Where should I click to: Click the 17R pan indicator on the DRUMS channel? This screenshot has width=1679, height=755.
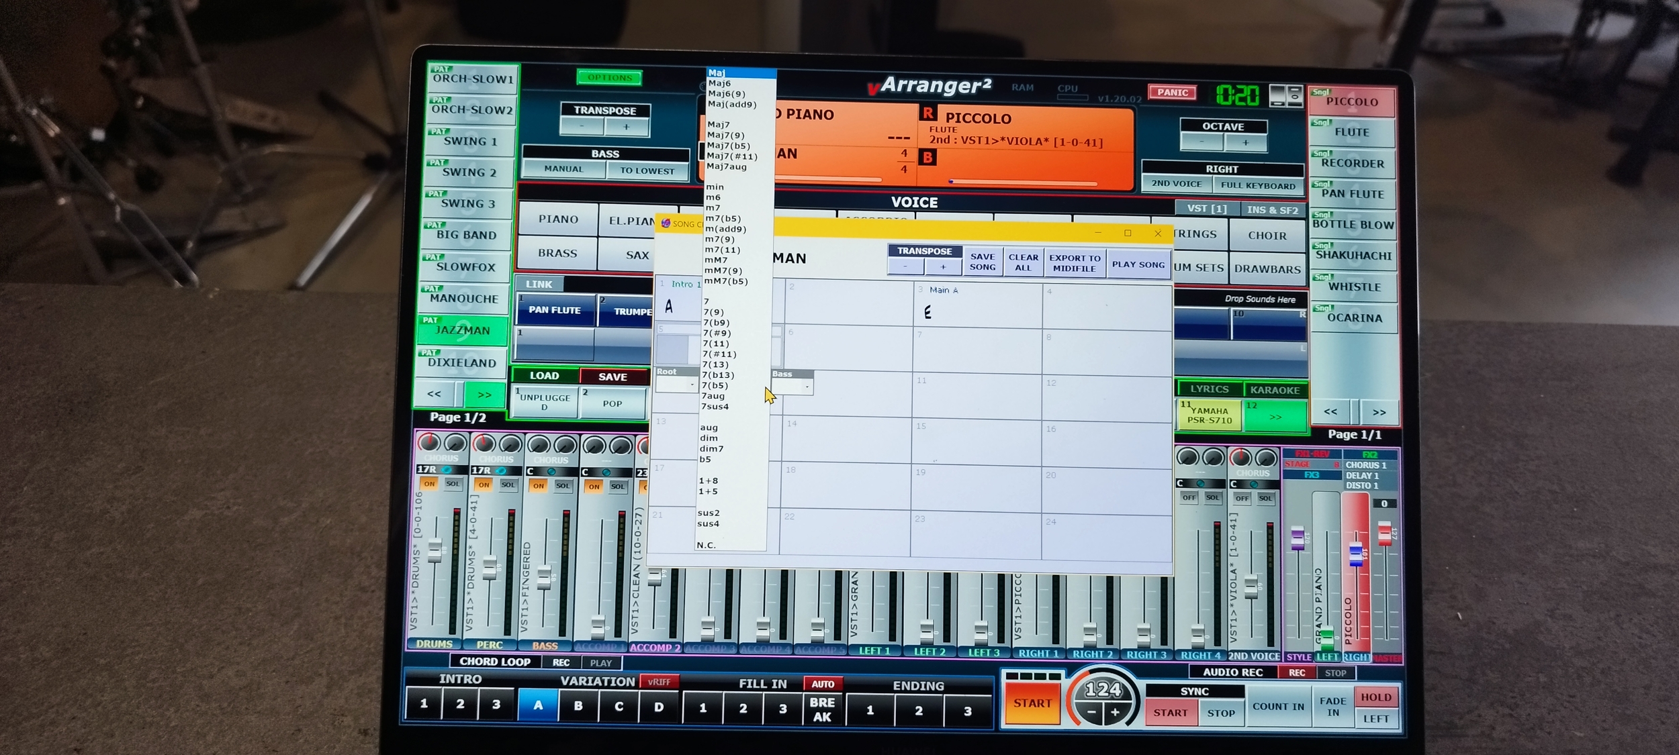[442, 469]
